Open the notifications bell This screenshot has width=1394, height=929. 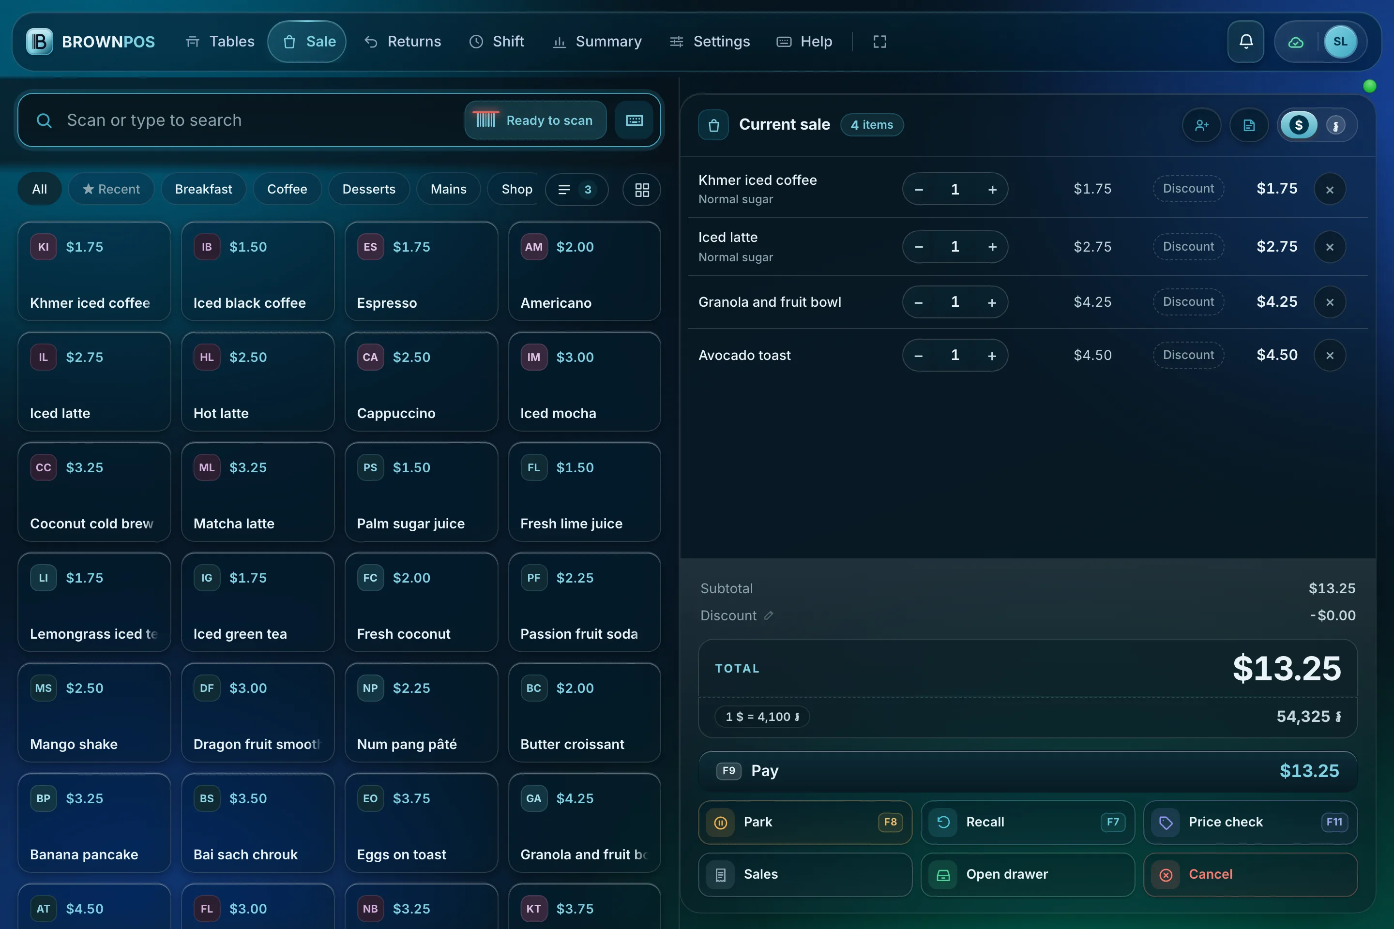(1246, 42)
